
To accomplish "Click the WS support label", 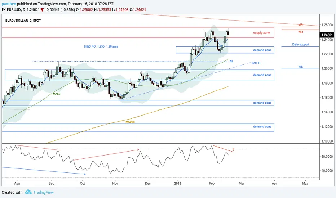I will point(300,67).
